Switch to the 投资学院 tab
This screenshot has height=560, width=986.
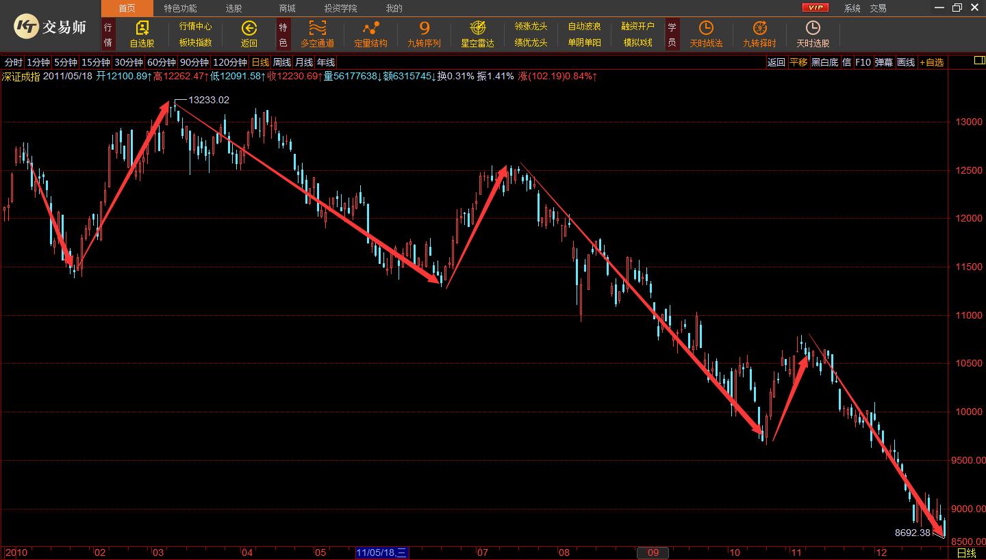tap(341, 8)
